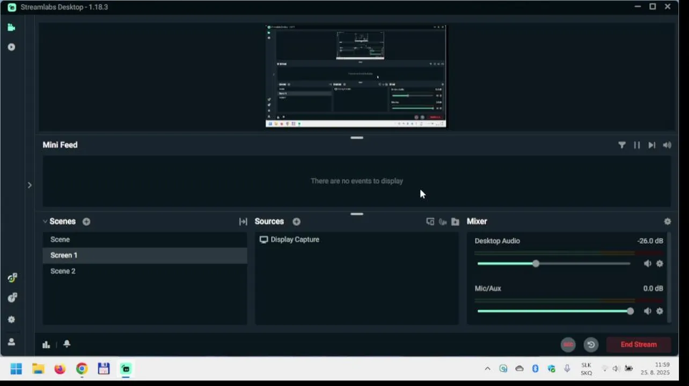Open Settings gear in left sidebar

(11, 320)
